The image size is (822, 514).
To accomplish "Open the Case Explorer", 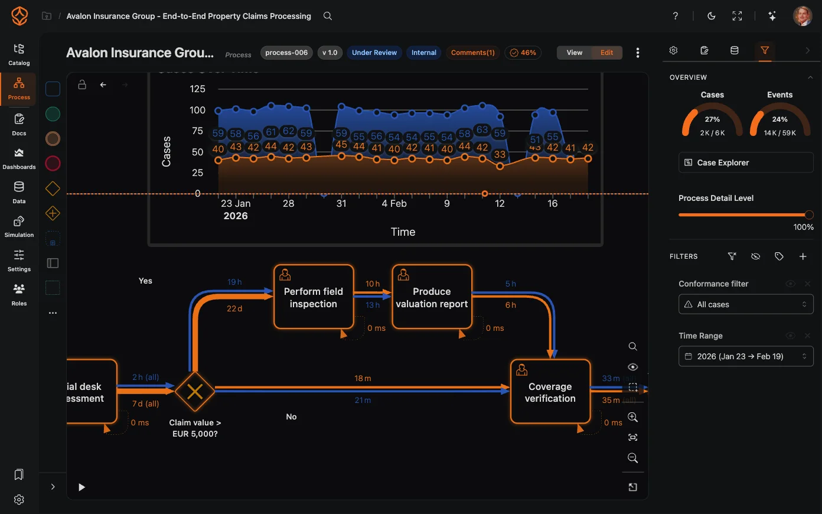I will [746, 162].
